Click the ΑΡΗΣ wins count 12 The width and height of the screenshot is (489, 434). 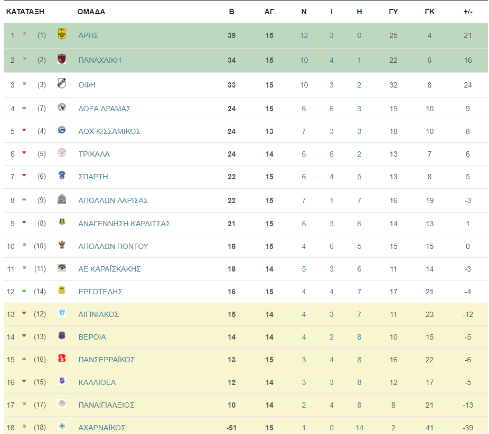[304, 35]
